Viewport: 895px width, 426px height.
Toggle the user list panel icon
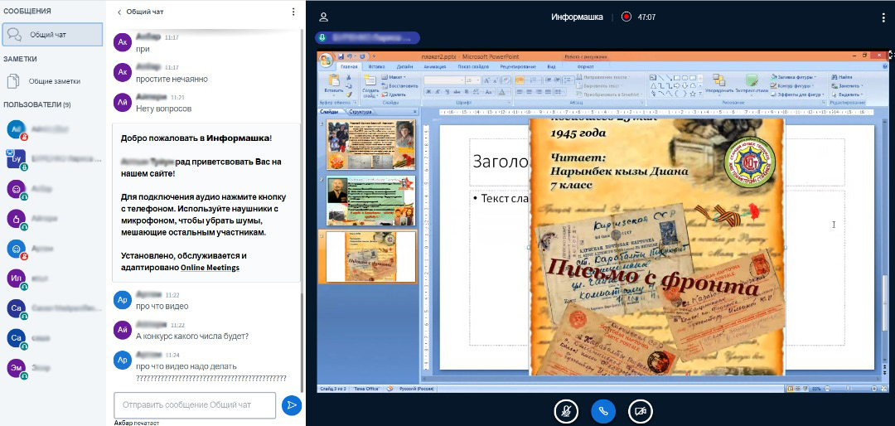[323, 17]
